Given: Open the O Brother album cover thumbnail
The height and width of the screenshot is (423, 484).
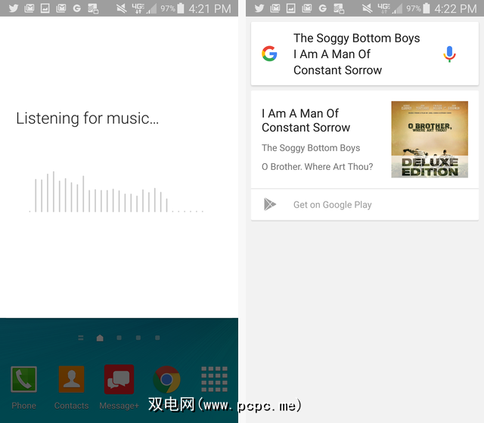Looking at the screenshot, I should point(430,139).
